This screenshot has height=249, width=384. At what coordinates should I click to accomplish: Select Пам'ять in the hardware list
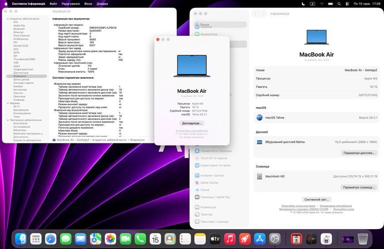19,93
